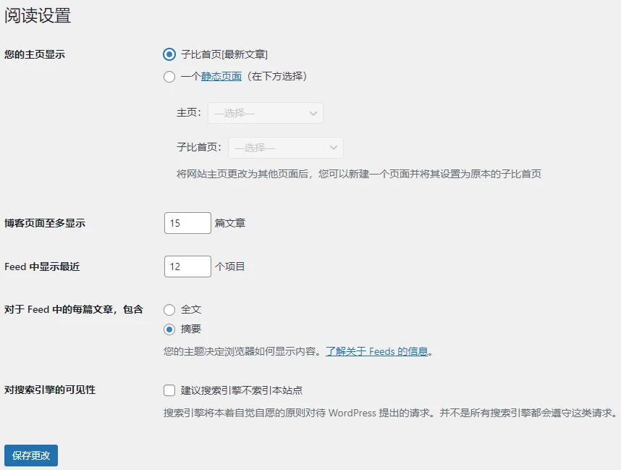
Task: Select the 摘要 radio option
Action: coord(169,330)
